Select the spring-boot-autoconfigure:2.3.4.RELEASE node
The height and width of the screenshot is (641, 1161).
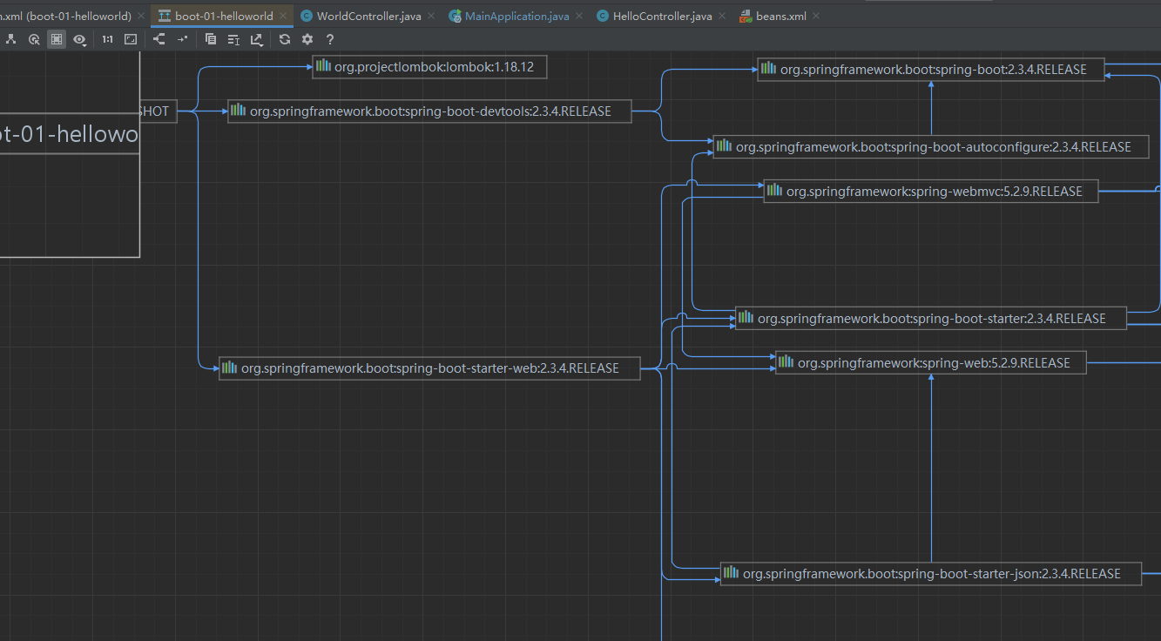[x=931, y=147]
